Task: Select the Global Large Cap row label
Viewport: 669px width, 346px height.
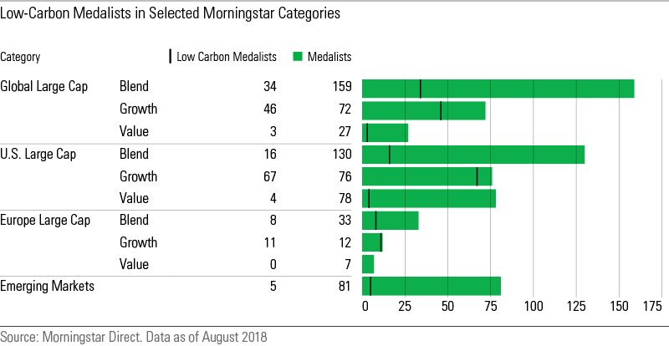Action: [x=44, y=87]
